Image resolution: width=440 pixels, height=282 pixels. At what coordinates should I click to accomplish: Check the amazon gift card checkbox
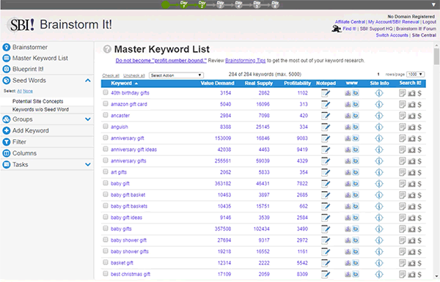[x=105, y=103]
